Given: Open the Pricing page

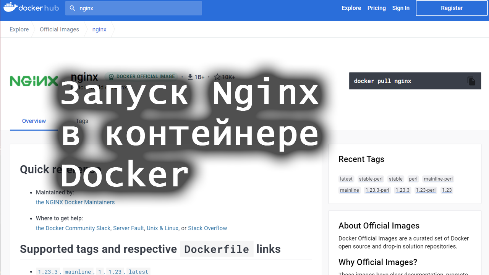Looking at the screenshot, I should [x=377, y=8].
